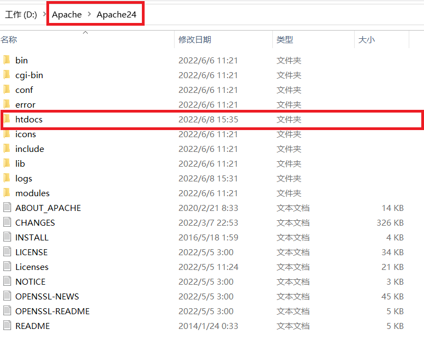Click the 326 KB size of CHANGES
The height and width of the screenshot is (347, 424).
pos(390,222)
